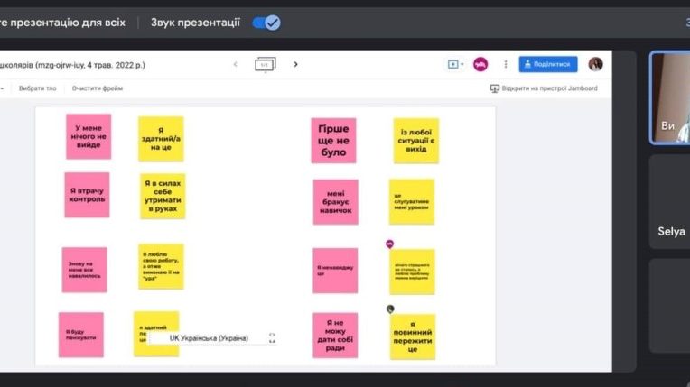Select the yellow note "Я здатний/а на це"
Screen dimensions: 690x387
161,138
